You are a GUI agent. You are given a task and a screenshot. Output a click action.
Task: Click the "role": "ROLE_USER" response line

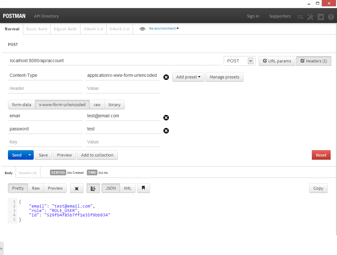tap(54, 210)
